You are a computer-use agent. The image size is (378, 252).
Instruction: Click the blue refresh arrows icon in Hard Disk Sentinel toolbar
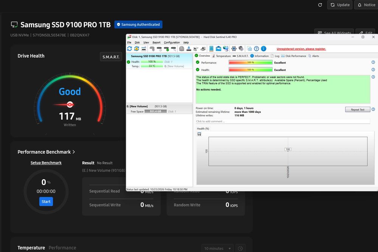[x=129, y=49]
